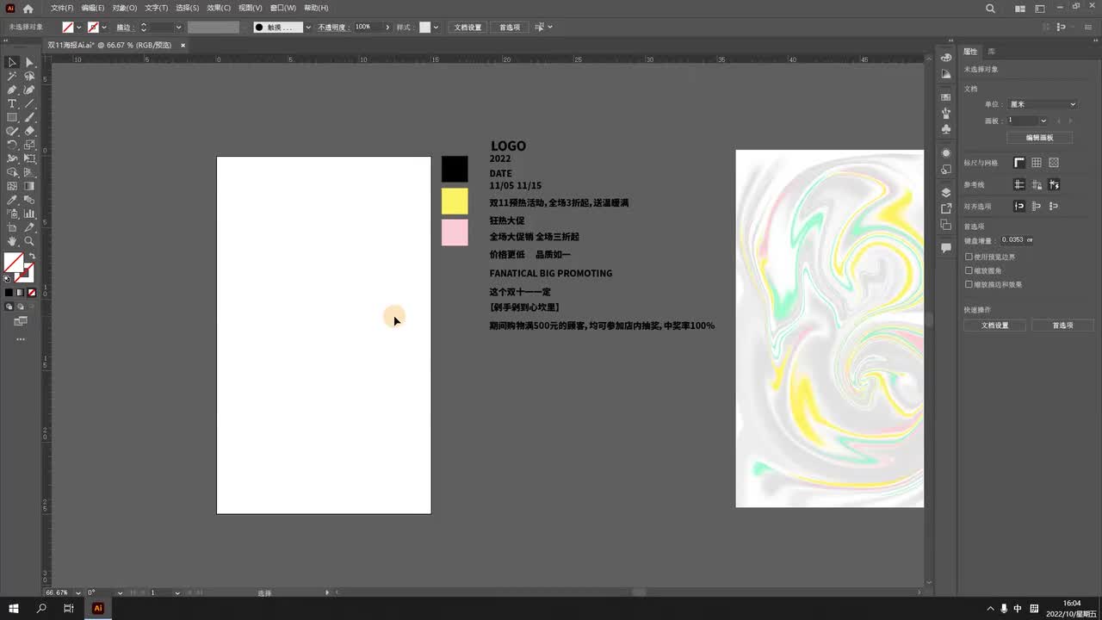
Task: Select the Magic Wand tool
Action: coord(12,76)
